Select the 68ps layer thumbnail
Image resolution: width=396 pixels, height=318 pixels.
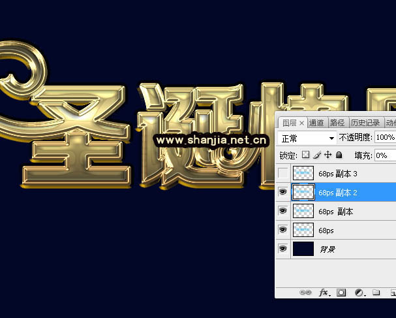coord(303,230)
